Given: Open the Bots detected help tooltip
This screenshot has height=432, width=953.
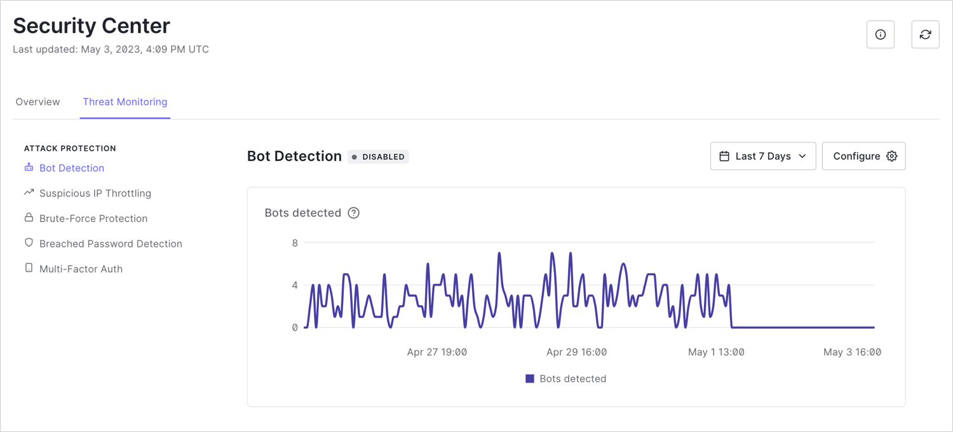Looking at the screenshot, I should (354, 213).
